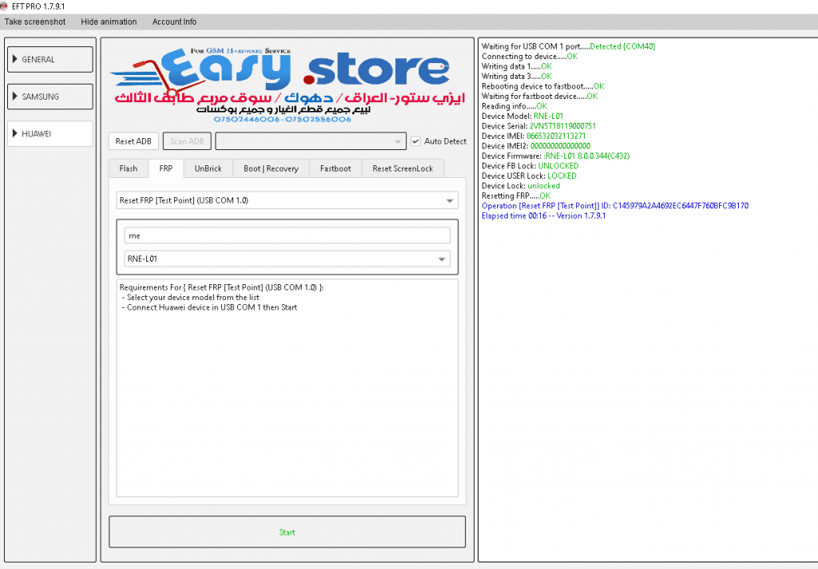The width and height of the screenshot is (818, 569).
Task: Click the 'Device IMEI: 866532032113271' log line
Action: (x=533, y=136)
